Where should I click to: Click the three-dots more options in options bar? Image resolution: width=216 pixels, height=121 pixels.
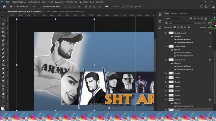point(107,7)
